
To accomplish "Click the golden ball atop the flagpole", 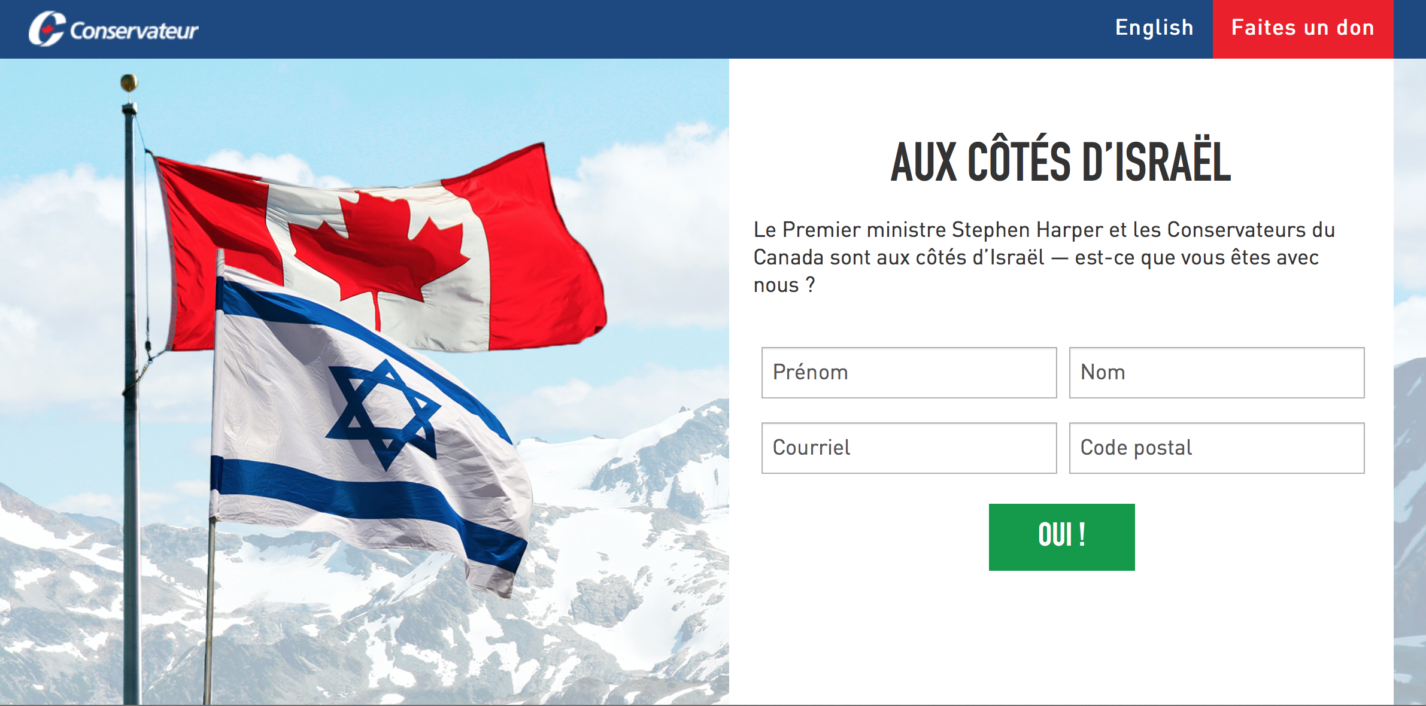I will tap(129, 82).
